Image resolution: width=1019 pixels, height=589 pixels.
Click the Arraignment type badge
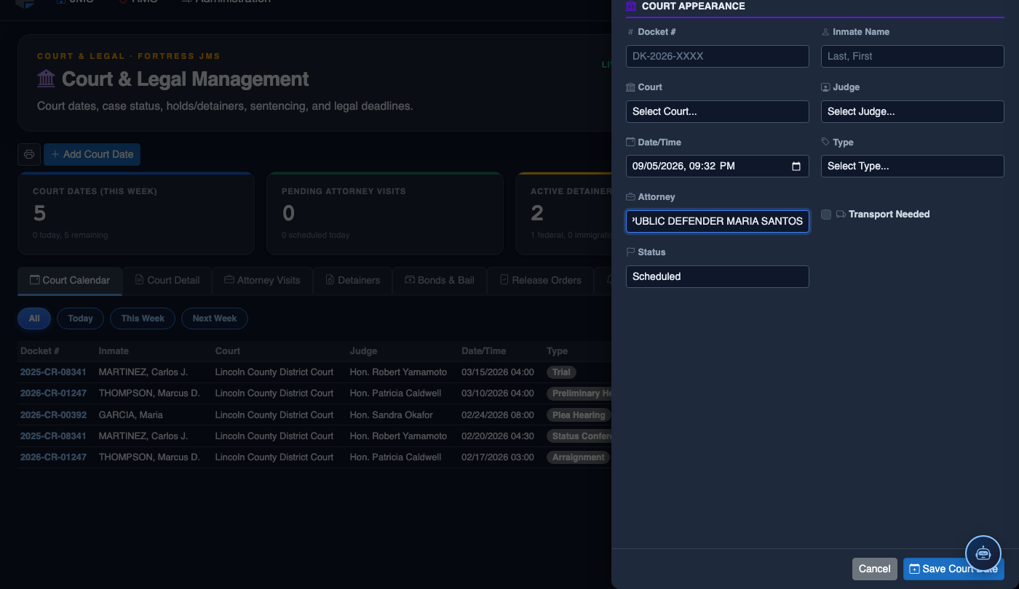click(x=579, y=457)
